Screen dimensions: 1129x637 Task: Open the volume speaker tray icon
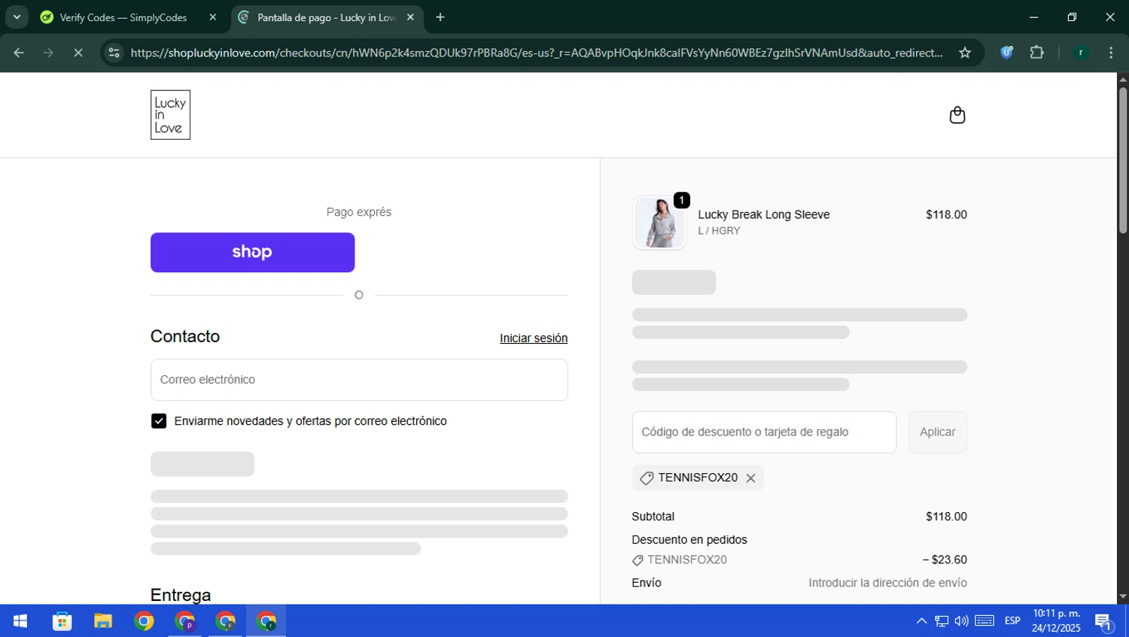(961, 621)
